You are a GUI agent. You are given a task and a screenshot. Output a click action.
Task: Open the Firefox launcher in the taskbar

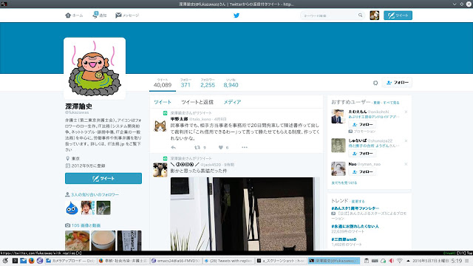click(31, 261)
